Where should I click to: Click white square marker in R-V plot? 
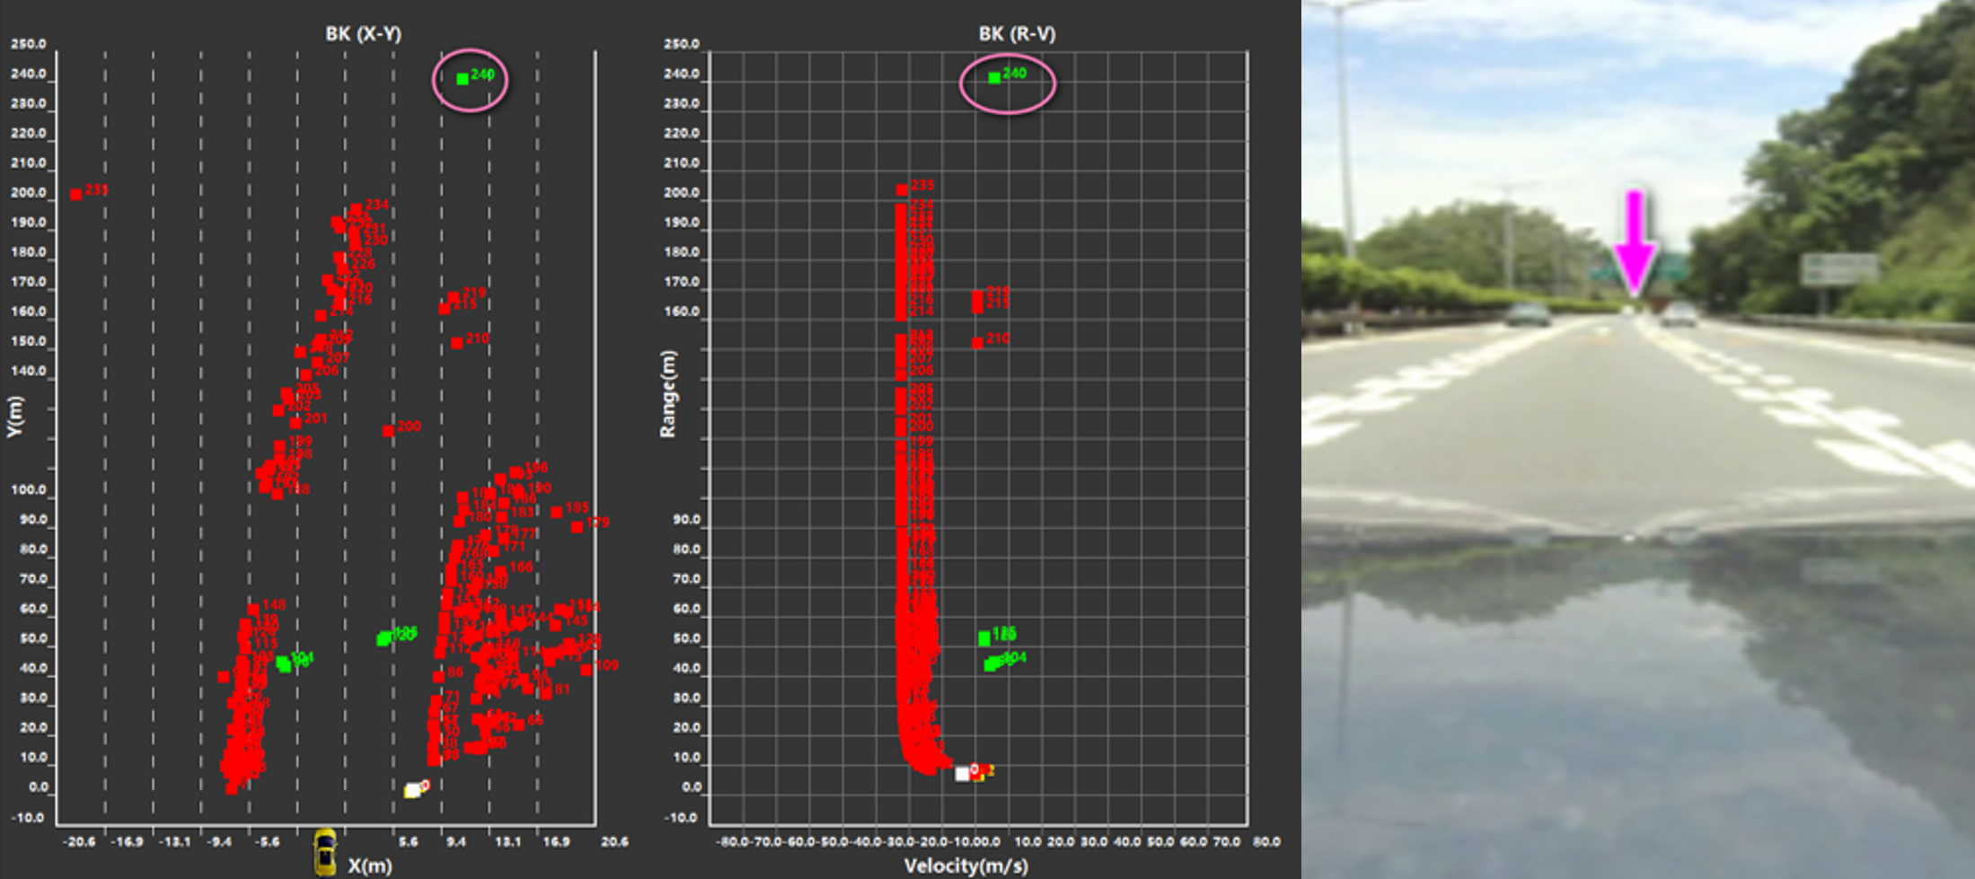point(962,773)
